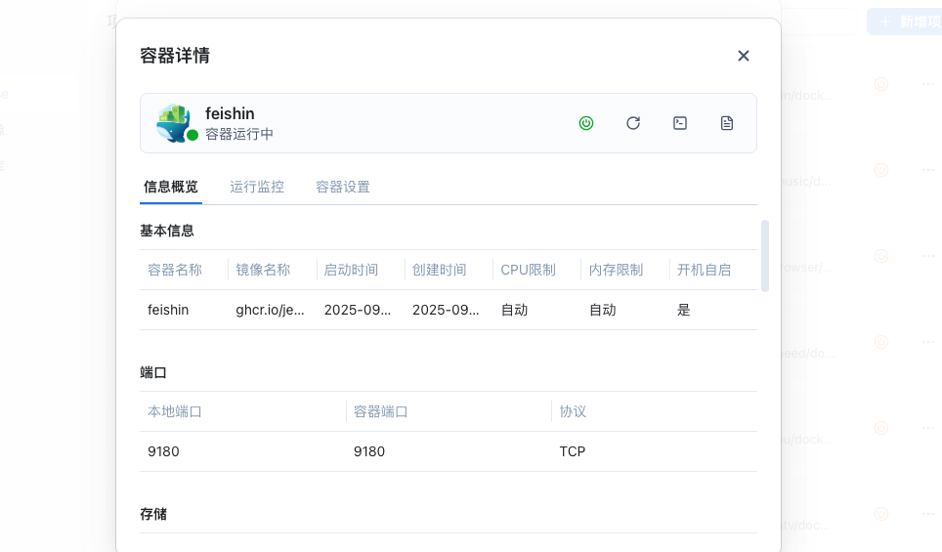Click the green power button for feishin
Screen dimensions: 942x552
coord(586,123)
